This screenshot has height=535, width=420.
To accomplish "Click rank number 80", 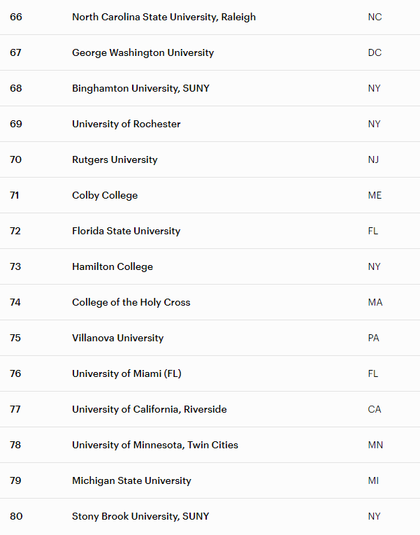I will pyautogui.click(x=16, y=516).
